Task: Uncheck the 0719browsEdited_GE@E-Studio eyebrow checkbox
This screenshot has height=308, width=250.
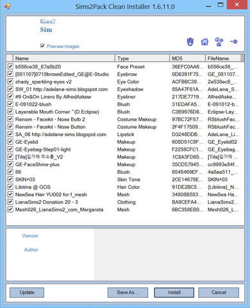Action: click(10, 74)
